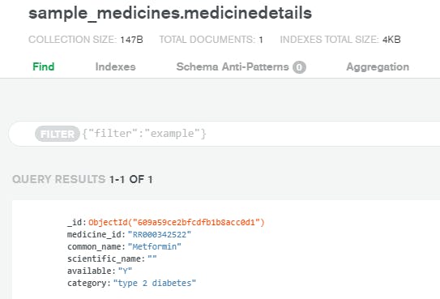Open the Find tab

[x=44, y=66]
